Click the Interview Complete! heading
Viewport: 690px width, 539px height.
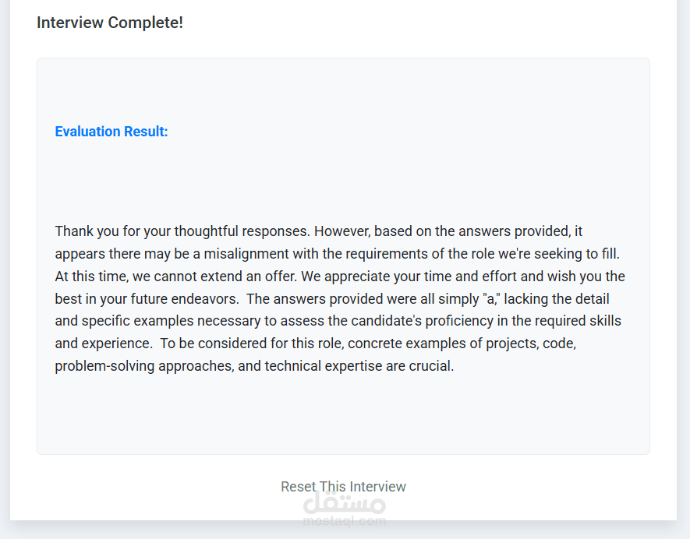point(110,23)
